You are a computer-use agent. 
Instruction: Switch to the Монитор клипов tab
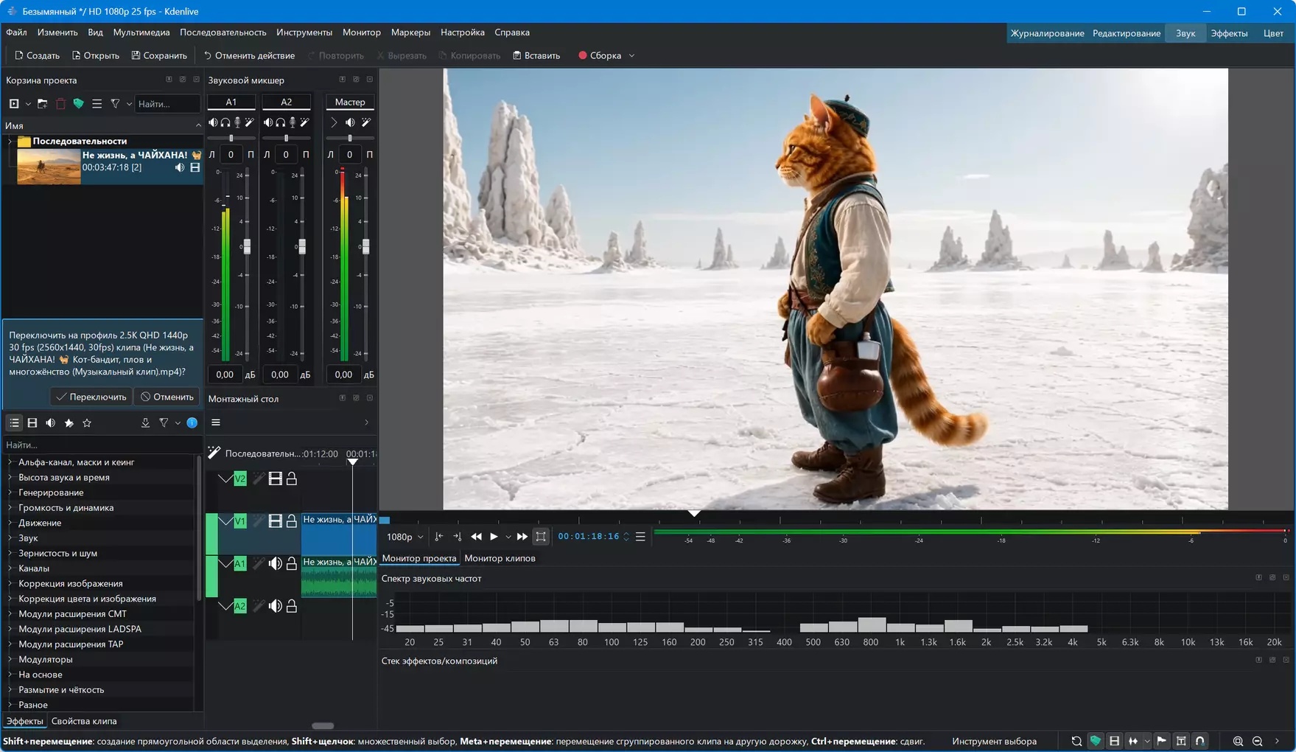pyautogui.click(x=500, y=558)
